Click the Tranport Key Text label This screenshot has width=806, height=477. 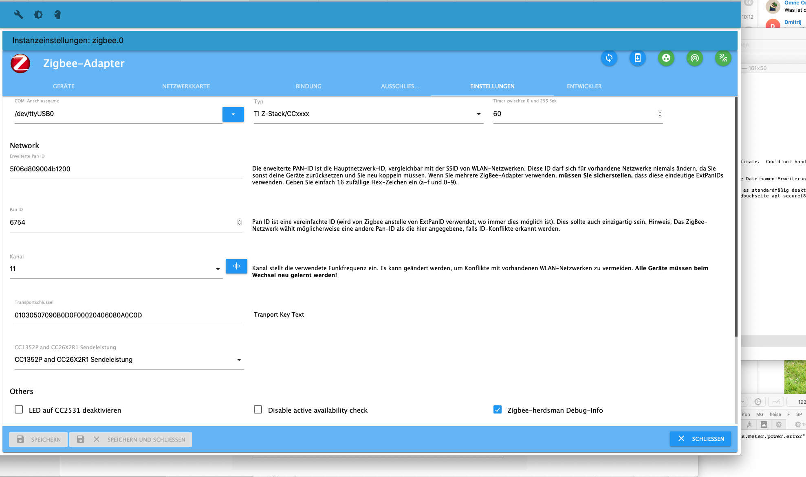(279, 315)
